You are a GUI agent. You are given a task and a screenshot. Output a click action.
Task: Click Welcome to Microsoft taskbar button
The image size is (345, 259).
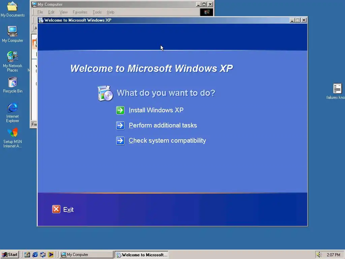click(142, 255)
